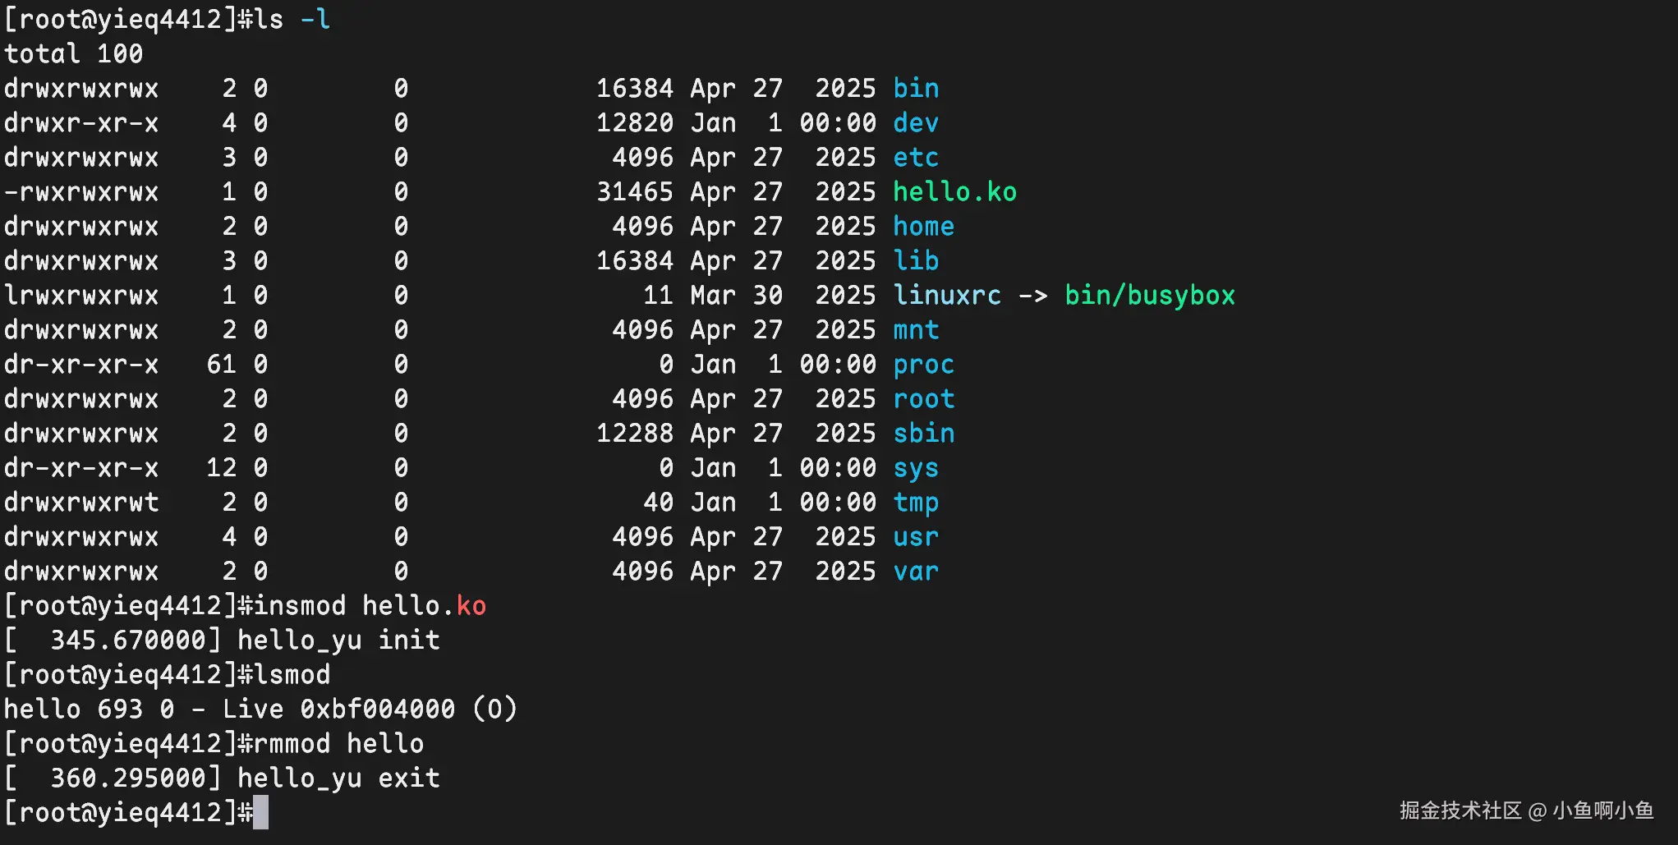Click the "var" directory name

(x=916, y=571)
